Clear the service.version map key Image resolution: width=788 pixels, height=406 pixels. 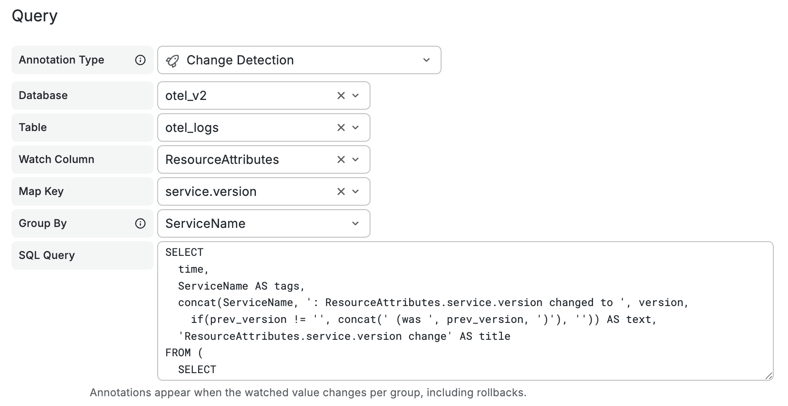pos(341,191)
